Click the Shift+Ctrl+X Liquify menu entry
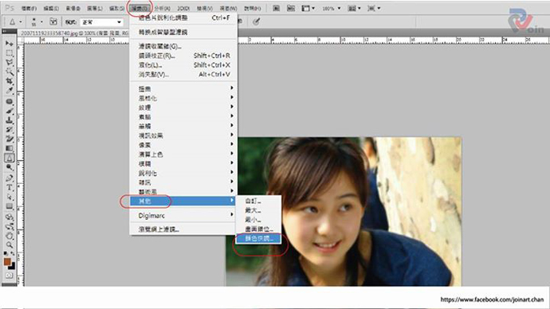This screenshot has height=309, width=550. pos(183,65)
